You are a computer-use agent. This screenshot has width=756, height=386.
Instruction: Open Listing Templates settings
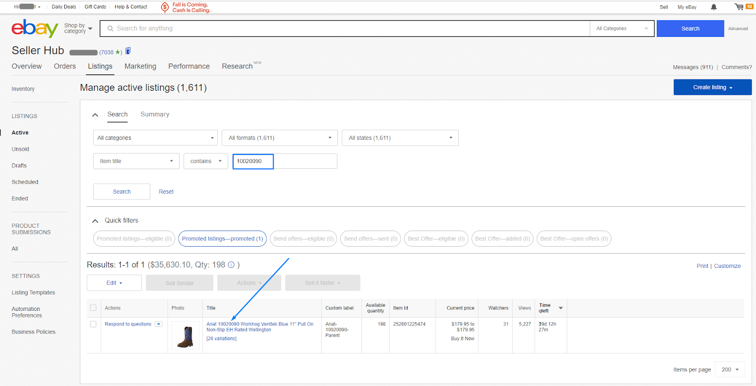pos(34,292)
